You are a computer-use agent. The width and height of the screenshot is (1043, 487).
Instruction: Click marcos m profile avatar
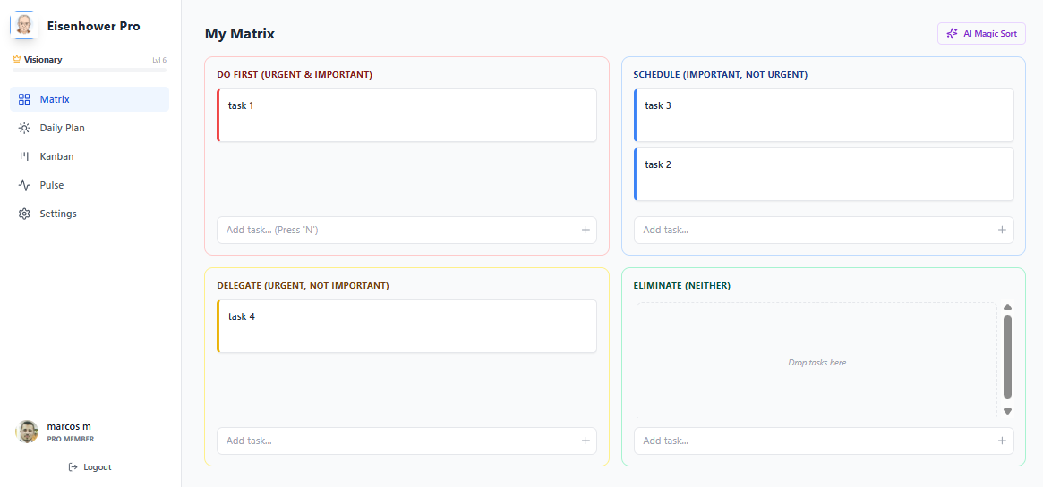point(28,432)
